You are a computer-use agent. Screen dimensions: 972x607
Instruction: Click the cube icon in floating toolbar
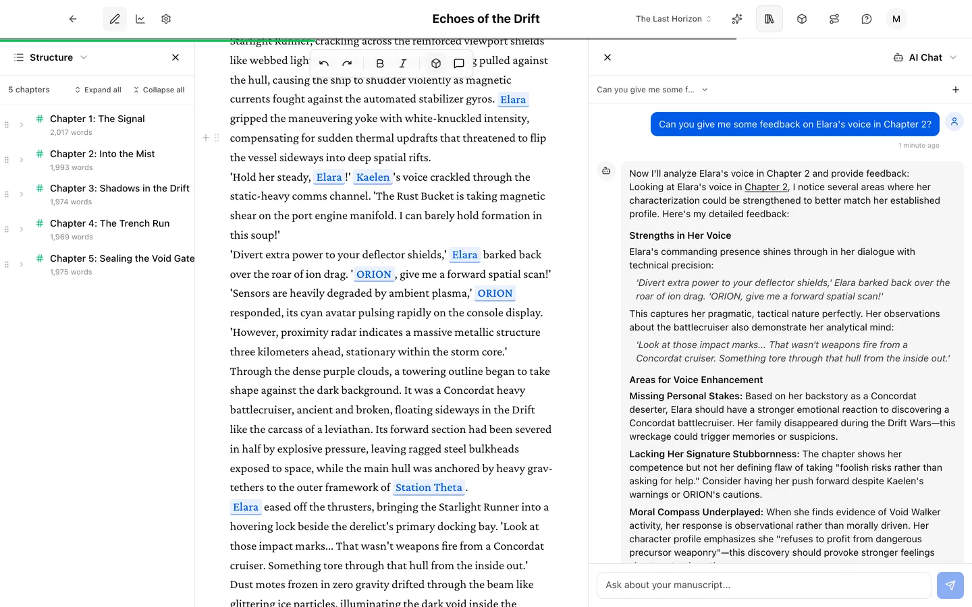[436, 63]
